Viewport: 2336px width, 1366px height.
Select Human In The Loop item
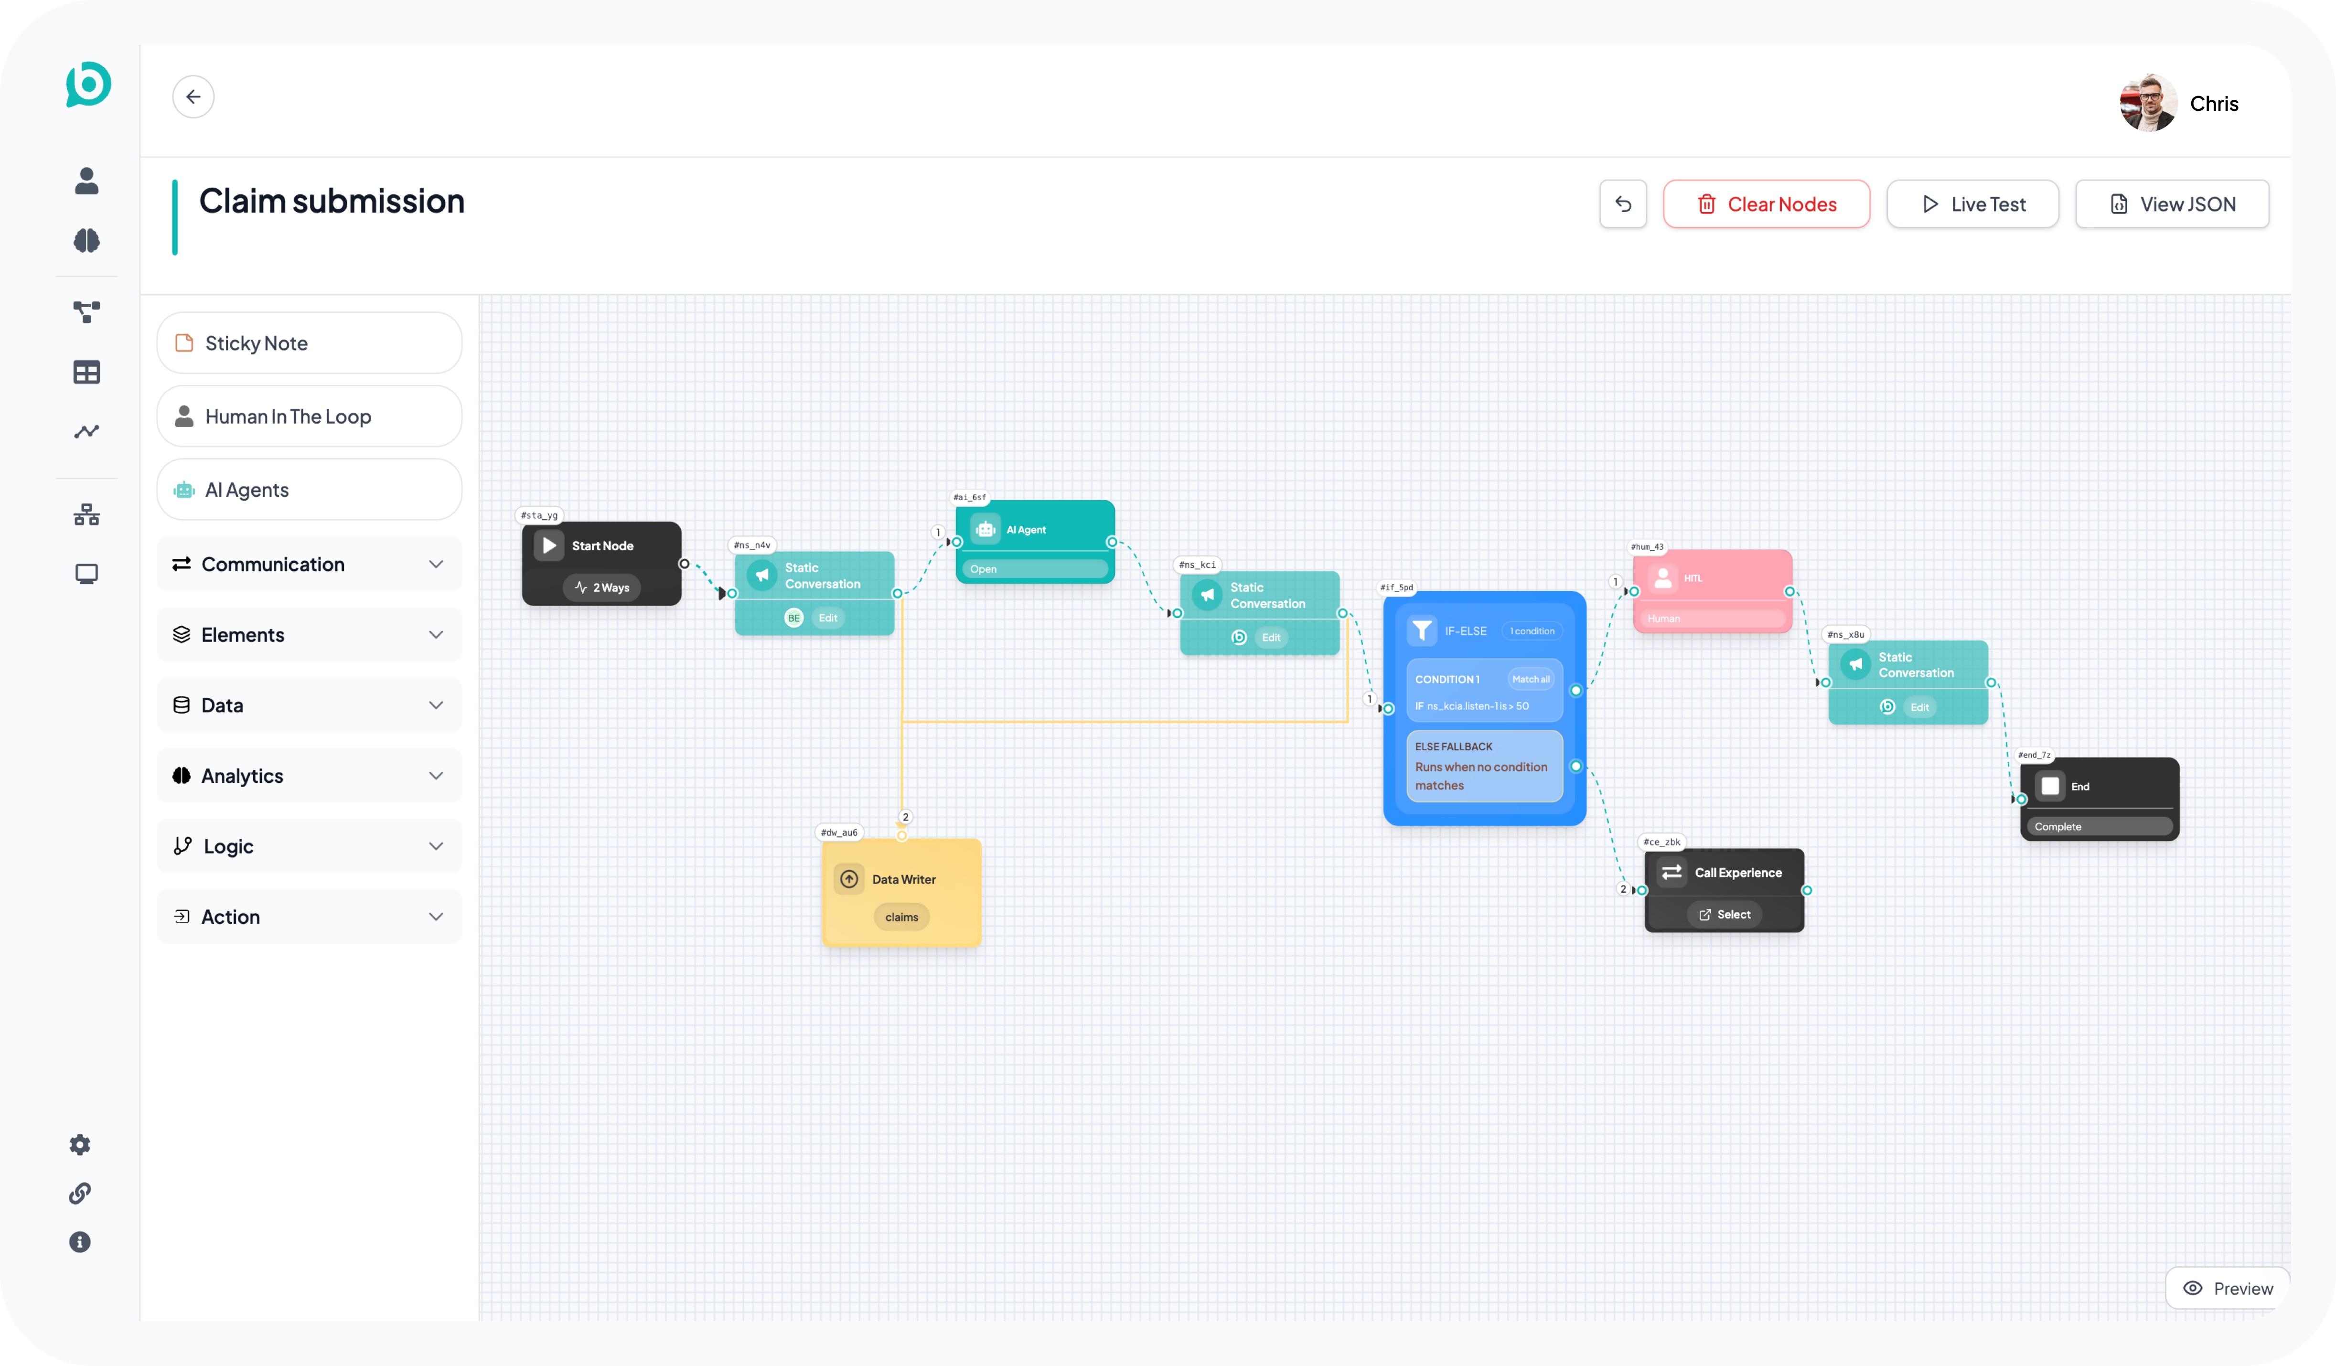coord(309,416)
